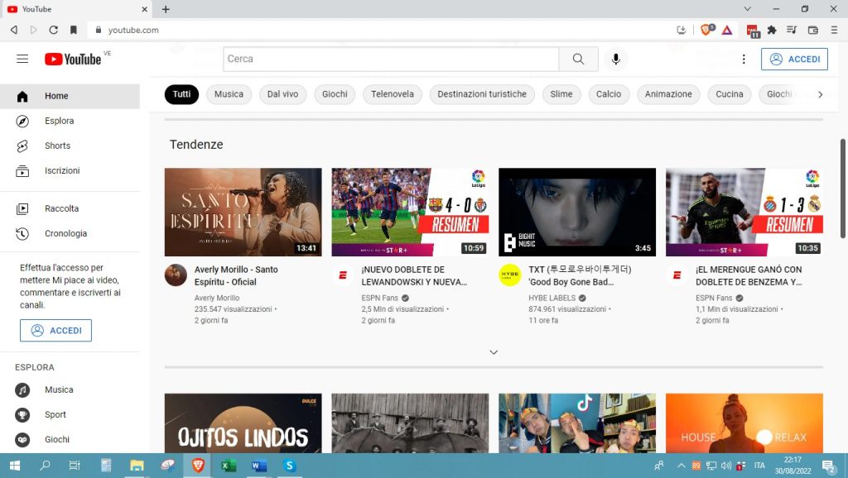Image resolution: width=848 pixels, height=478 pixels.
Task: Enable the Telenovela category chip
Action: (392, 94)
